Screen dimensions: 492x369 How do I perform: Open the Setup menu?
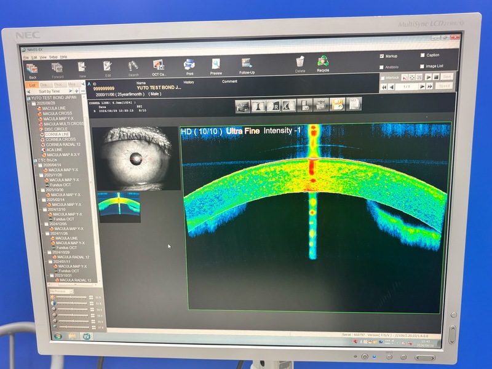click(54, 57)
